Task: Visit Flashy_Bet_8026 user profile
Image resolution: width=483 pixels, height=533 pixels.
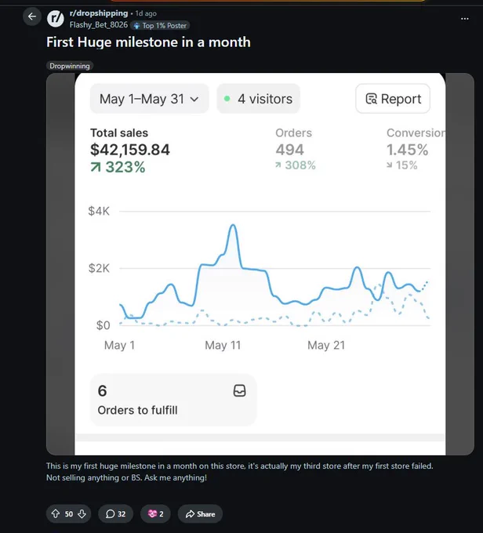Action: pos(99,25)
